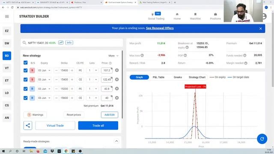Remove the 15600 CE leg

coord(117,98)
